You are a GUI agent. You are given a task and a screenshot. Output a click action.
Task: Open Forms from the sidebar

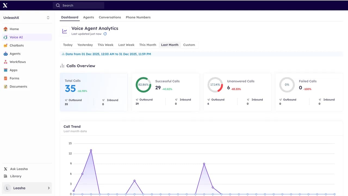tap(14, 78)
